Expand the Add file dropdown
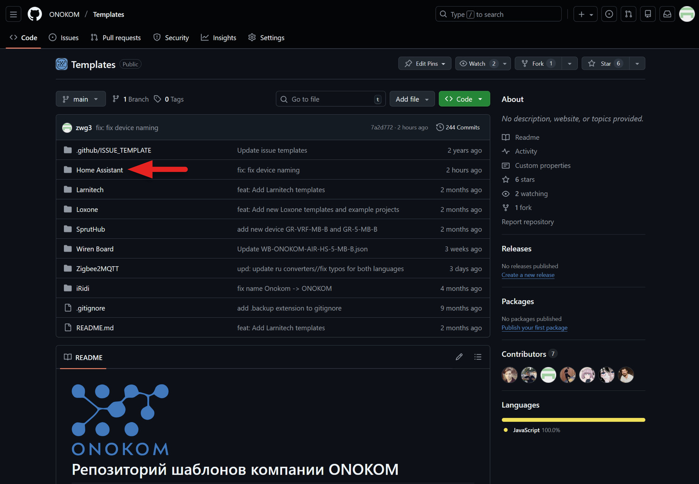The height and width of the screenshot is (484, 699). tap(412, 99)
